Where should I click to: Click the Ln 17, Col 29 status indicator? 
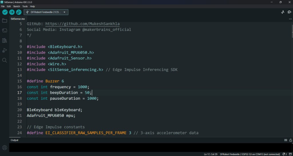[211, 154]
